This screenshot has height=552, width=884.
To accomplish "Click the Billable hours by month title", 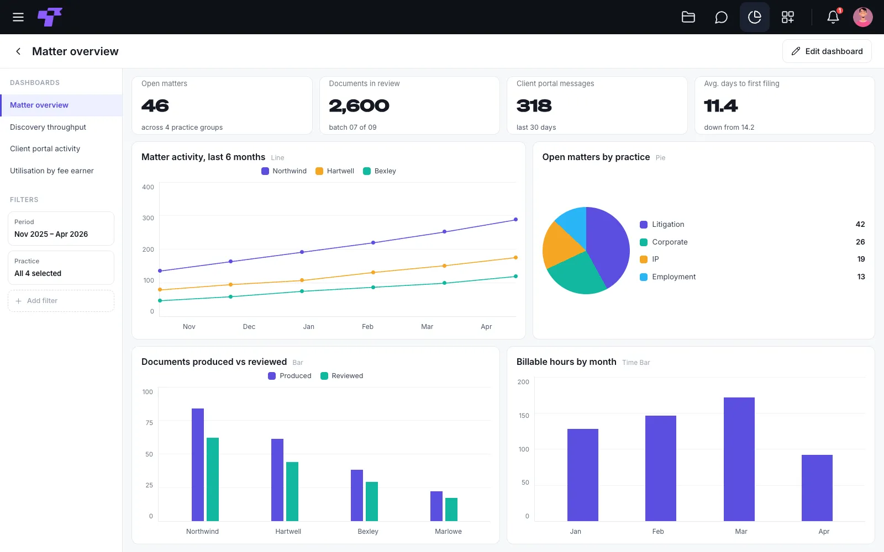I will point(566,362).
